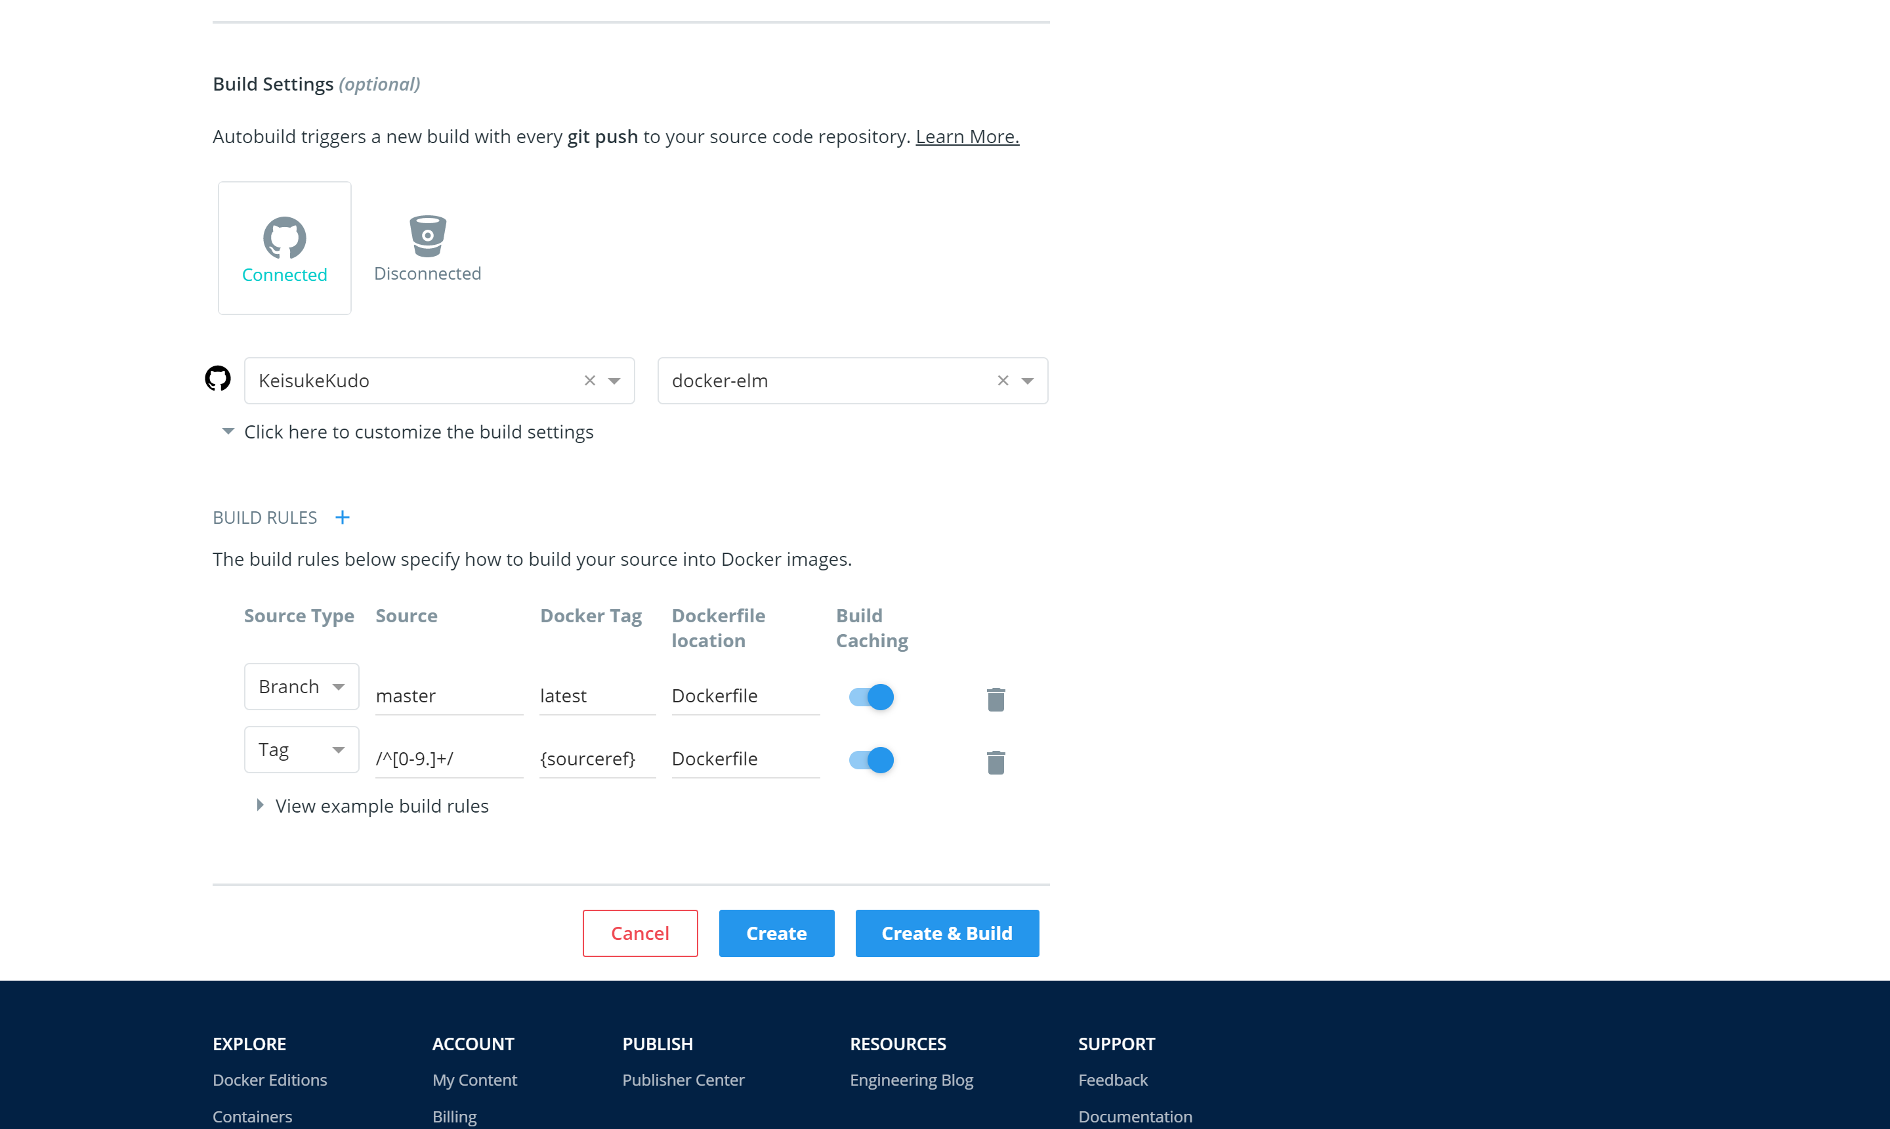The image size is (1890, 1129).
Task: Click the Docker Tag column header
Action: [x=590, y=616]
